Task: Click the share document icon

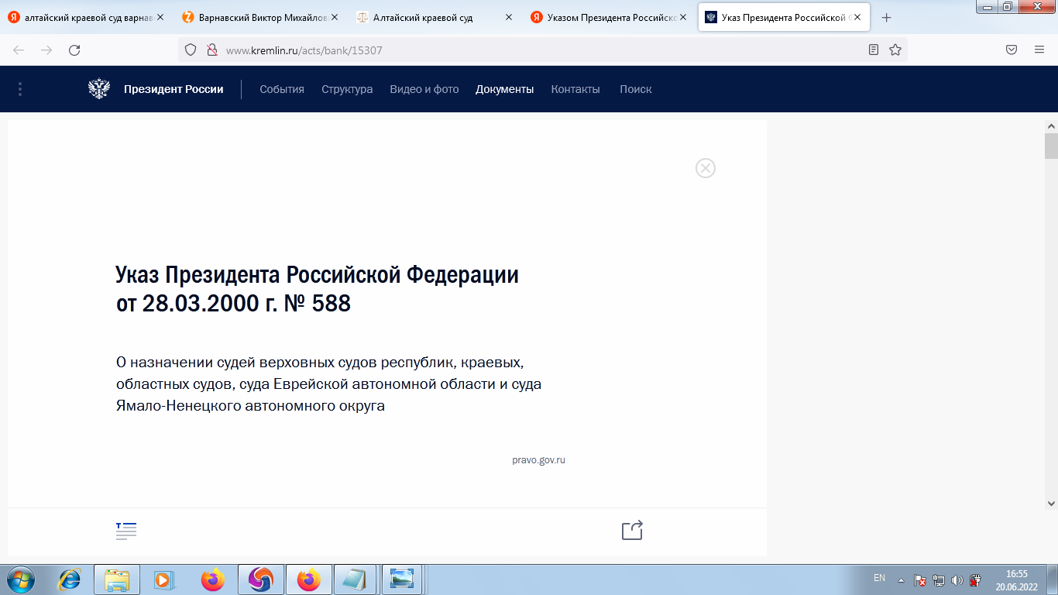Action: [633, 531]
